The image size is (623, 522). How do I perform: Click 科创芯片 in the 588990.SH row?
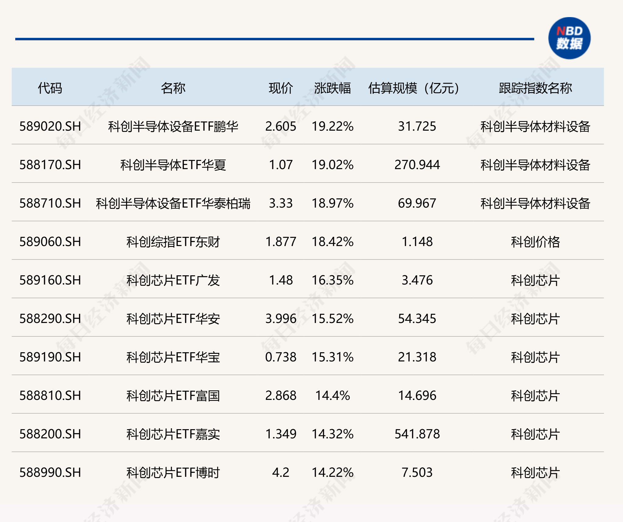535,473
